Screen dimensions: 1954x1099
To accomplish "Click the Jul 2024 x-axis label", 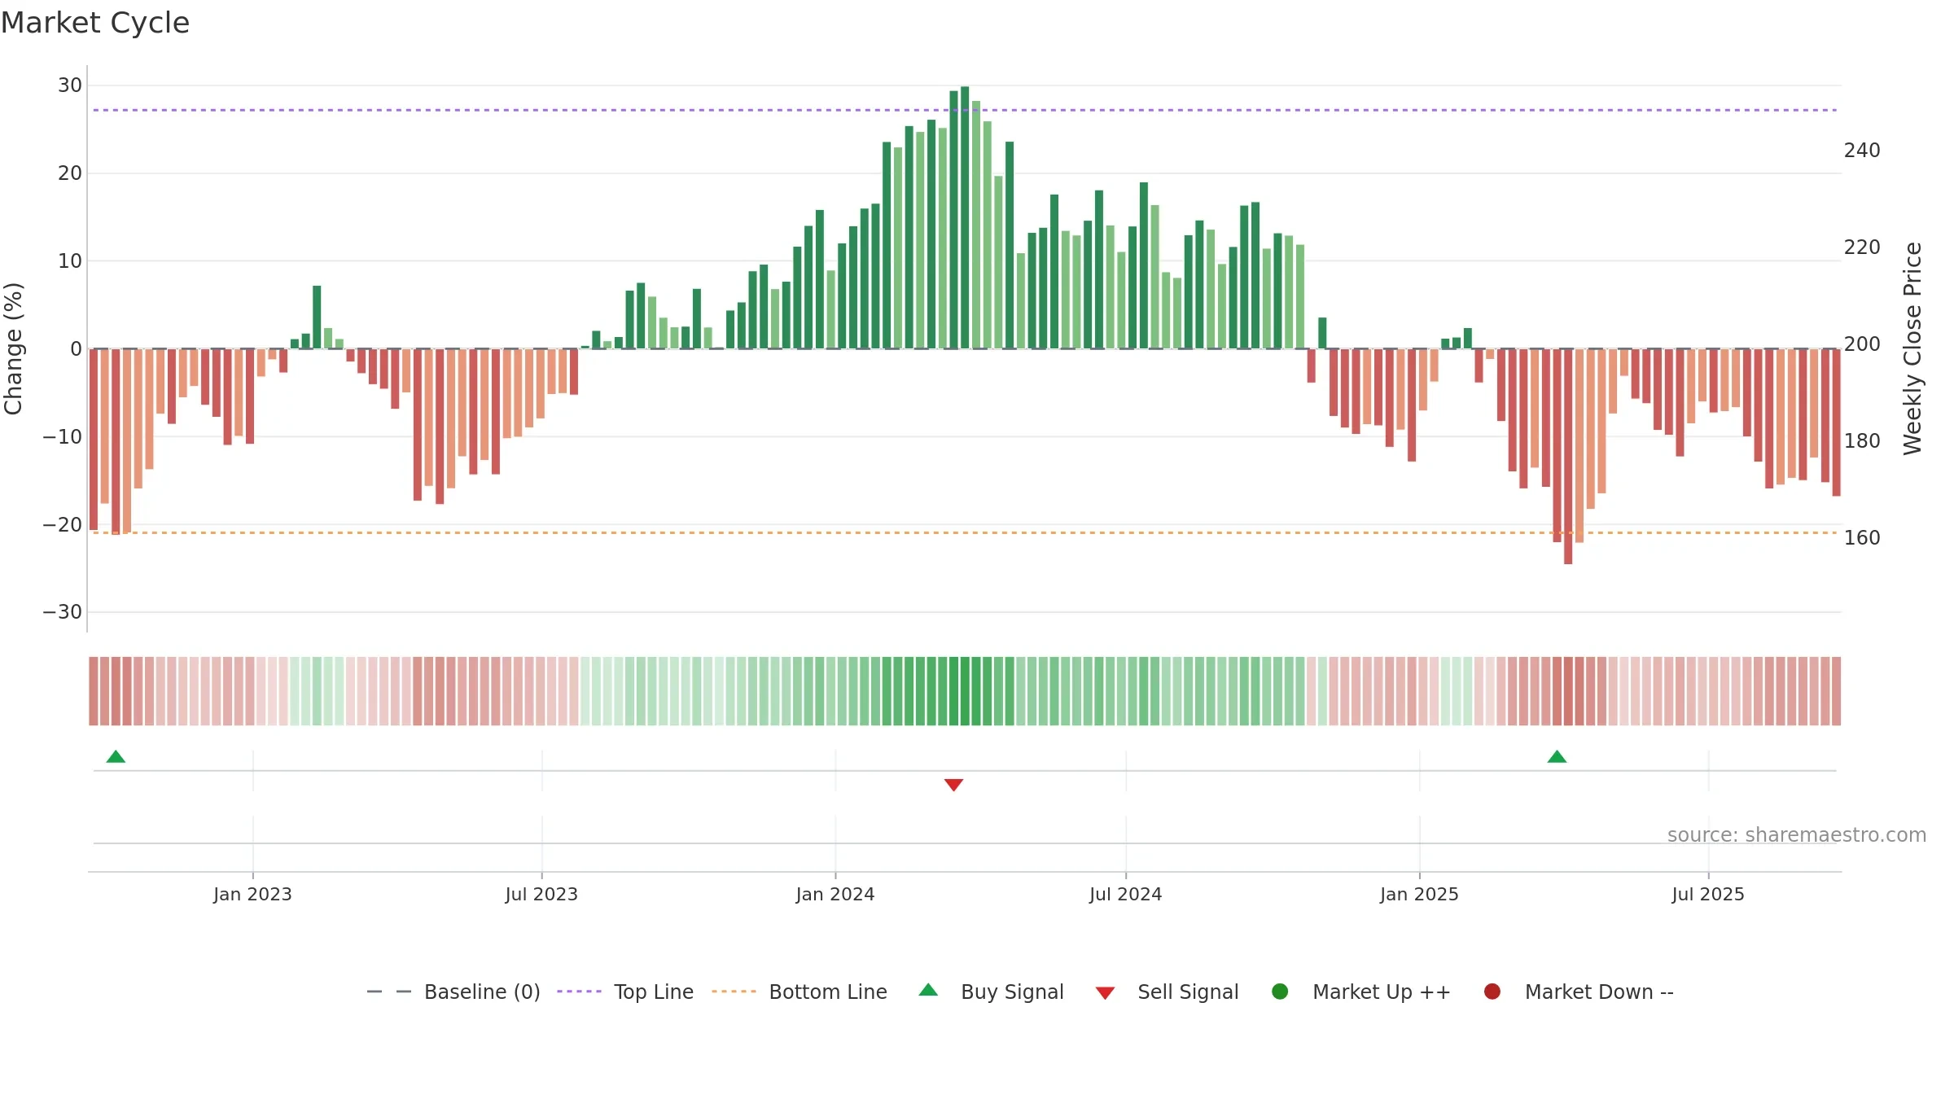I will click(1126, 895).
